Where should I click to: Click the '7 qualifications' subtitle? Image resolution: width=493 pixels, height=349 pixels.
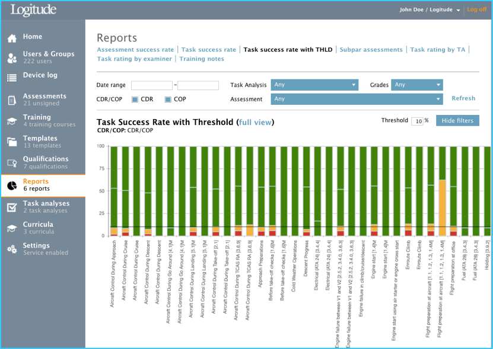(x=45, y=167)
